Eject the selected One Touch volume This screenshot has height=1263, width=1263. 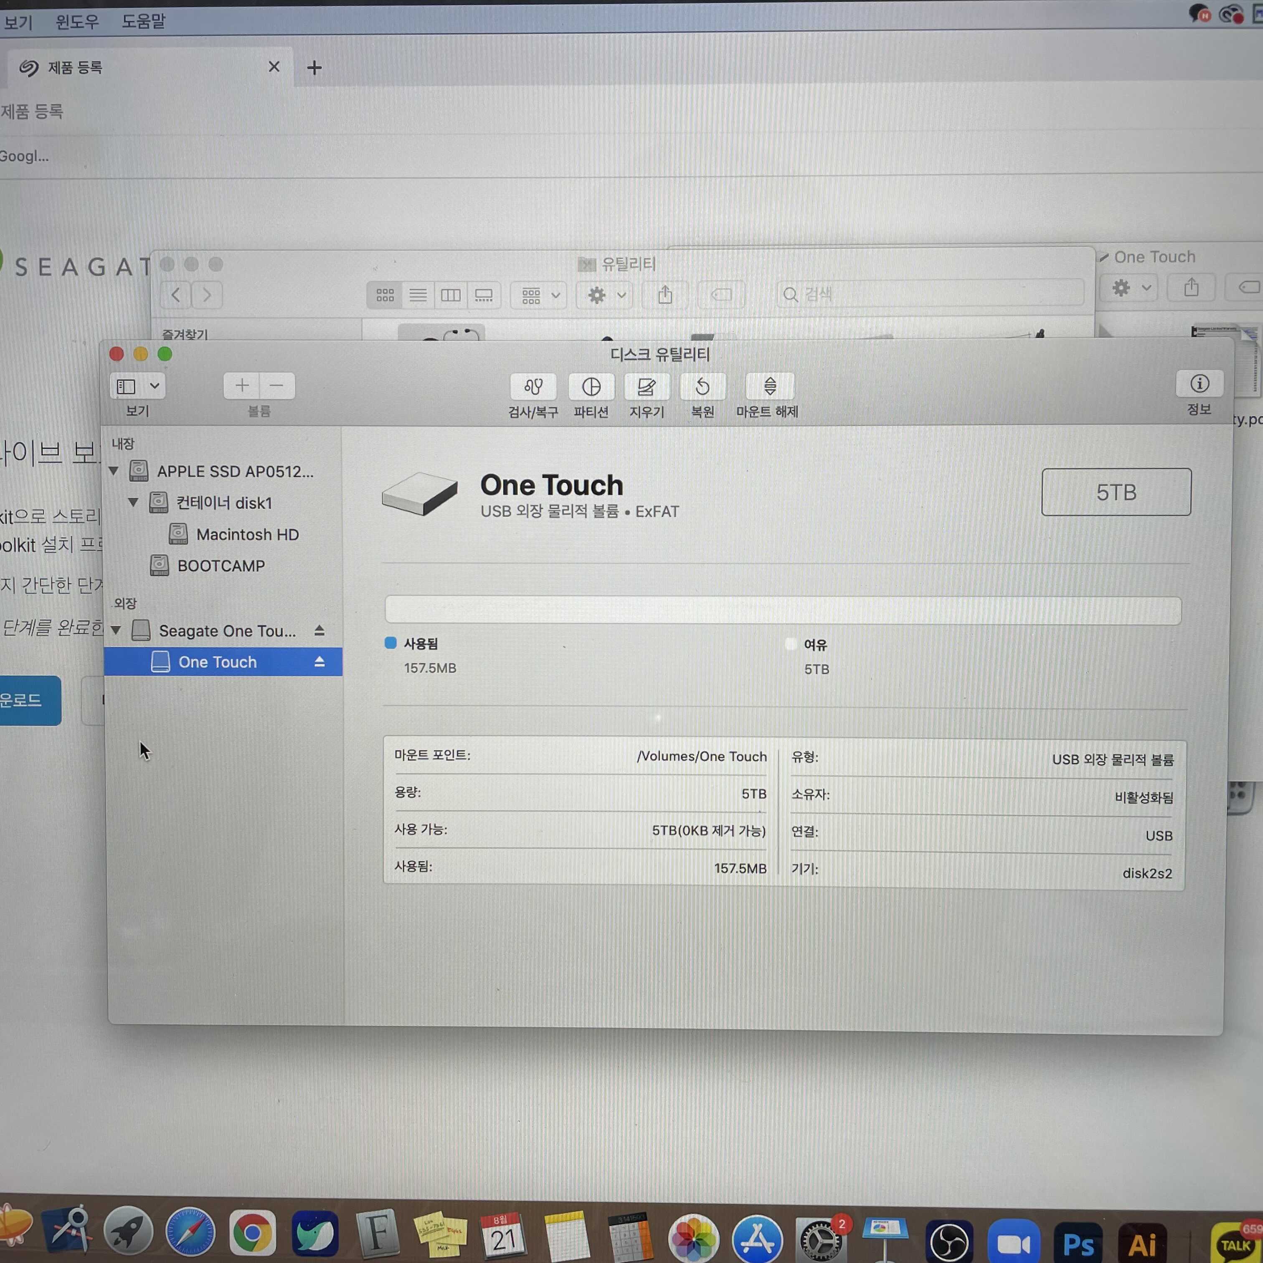pos(319,662)
